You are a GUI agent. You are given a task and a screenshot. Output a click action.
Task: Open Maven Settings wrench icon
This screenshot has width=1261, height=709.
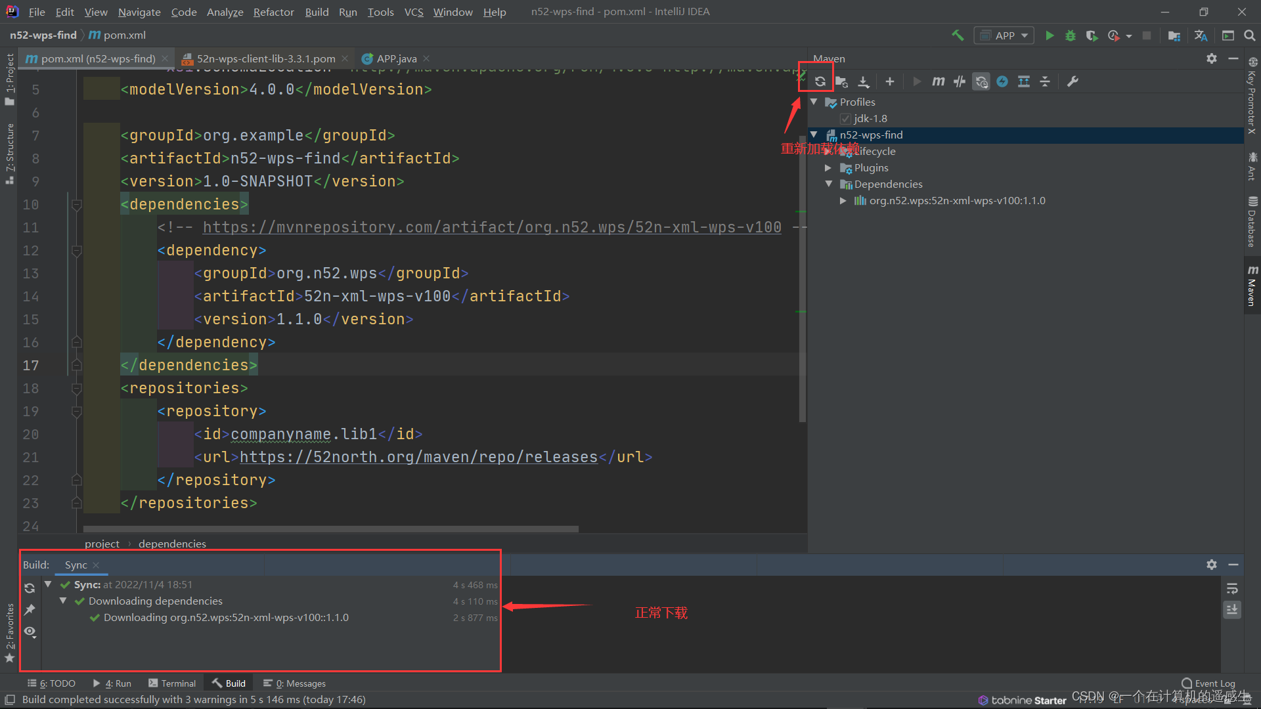click(x=1073, y=81)
